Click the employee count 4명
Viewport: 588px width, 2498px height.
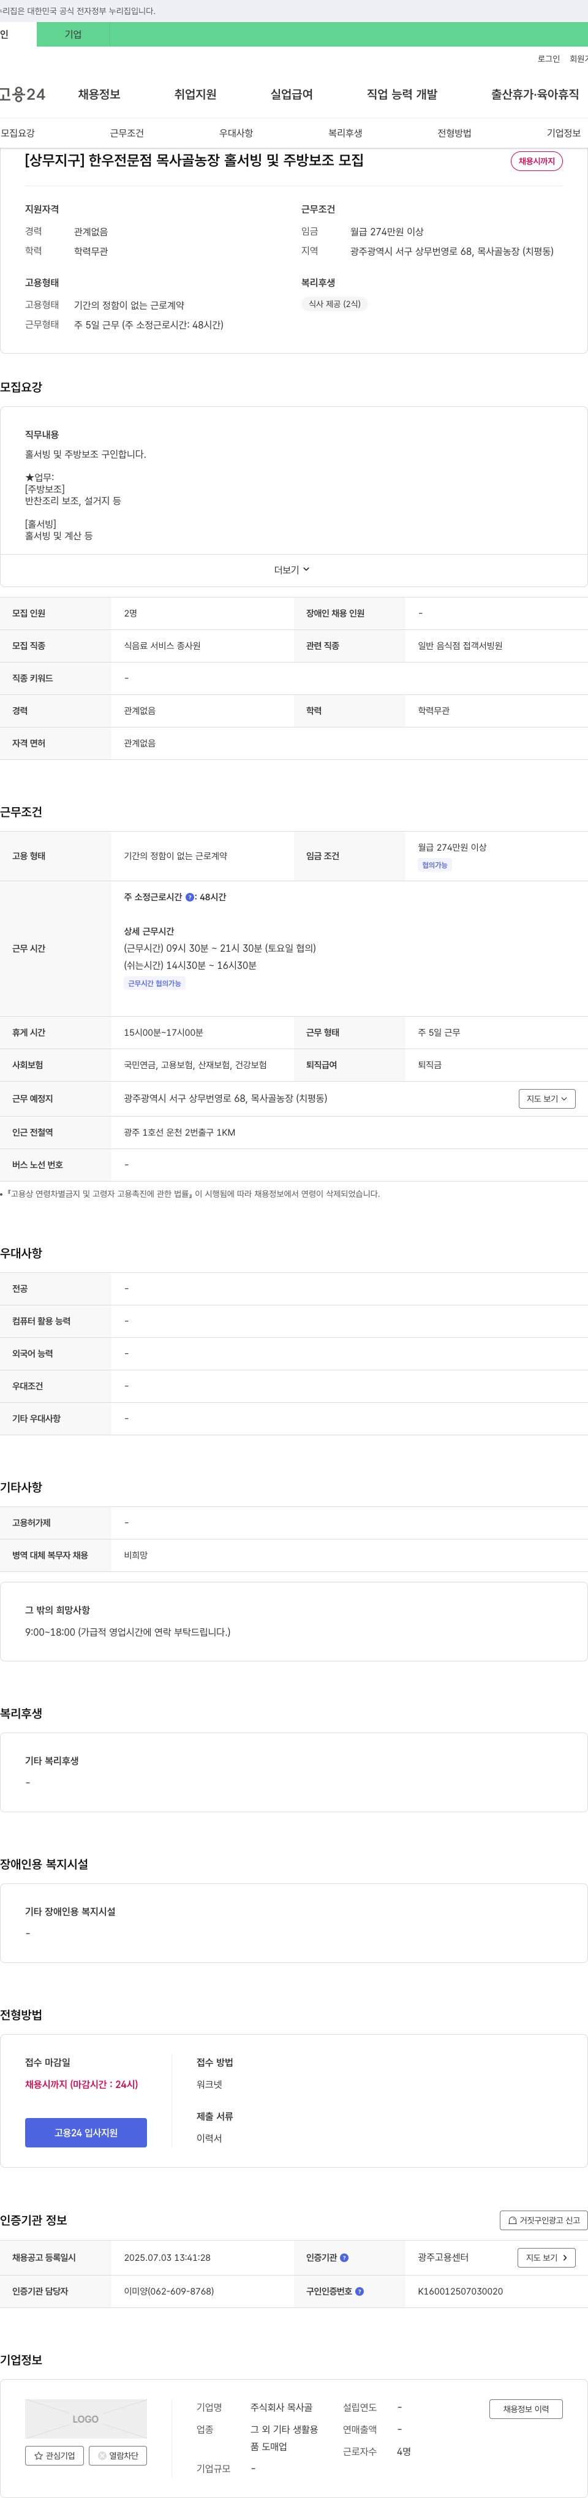click(x=404, y=2451)
